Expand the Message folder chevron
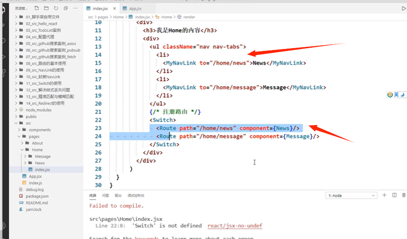The image size is (407, 239). pyautogui.click(x=26, y=156)
